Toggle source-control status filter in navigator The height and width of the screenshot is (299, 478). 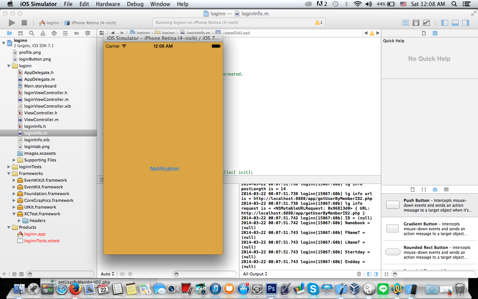click(x=21, y=274)
